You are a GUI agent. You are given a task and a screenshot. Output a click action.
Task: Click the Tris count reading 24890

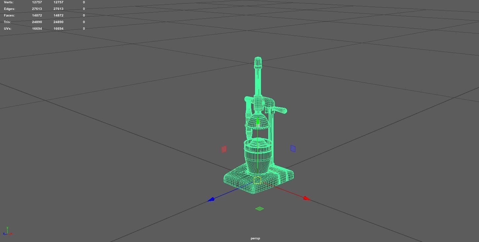coord(37,22)
